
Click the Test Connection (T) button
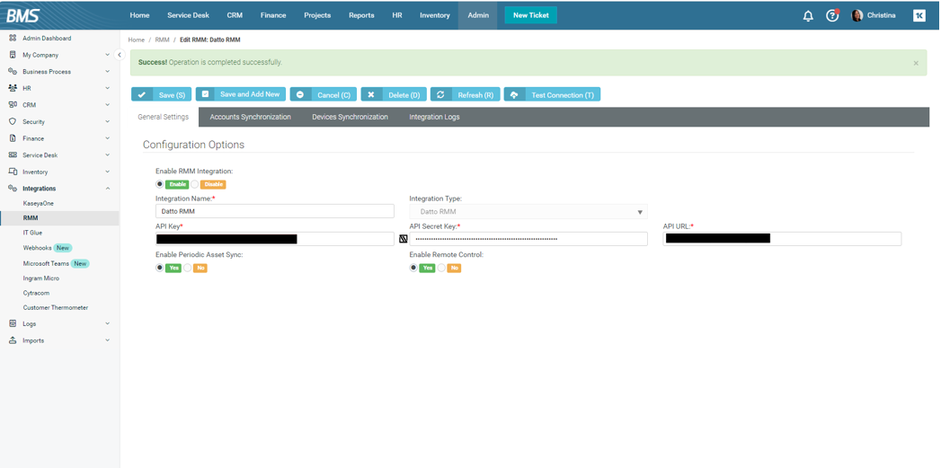pos(553,94)
